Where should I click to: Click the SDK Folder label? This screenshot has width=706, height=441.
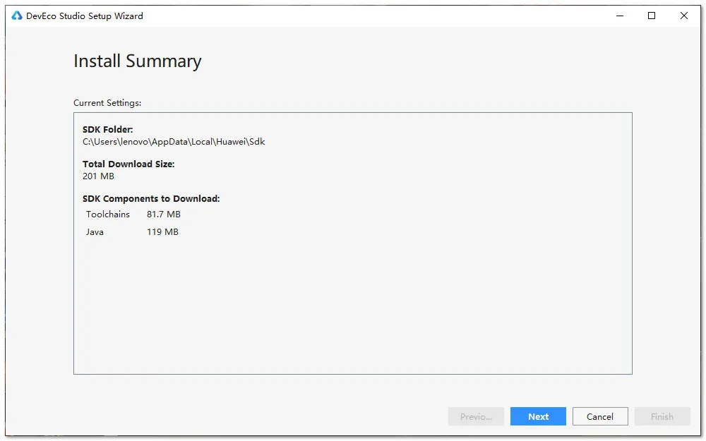pos(107,130)
